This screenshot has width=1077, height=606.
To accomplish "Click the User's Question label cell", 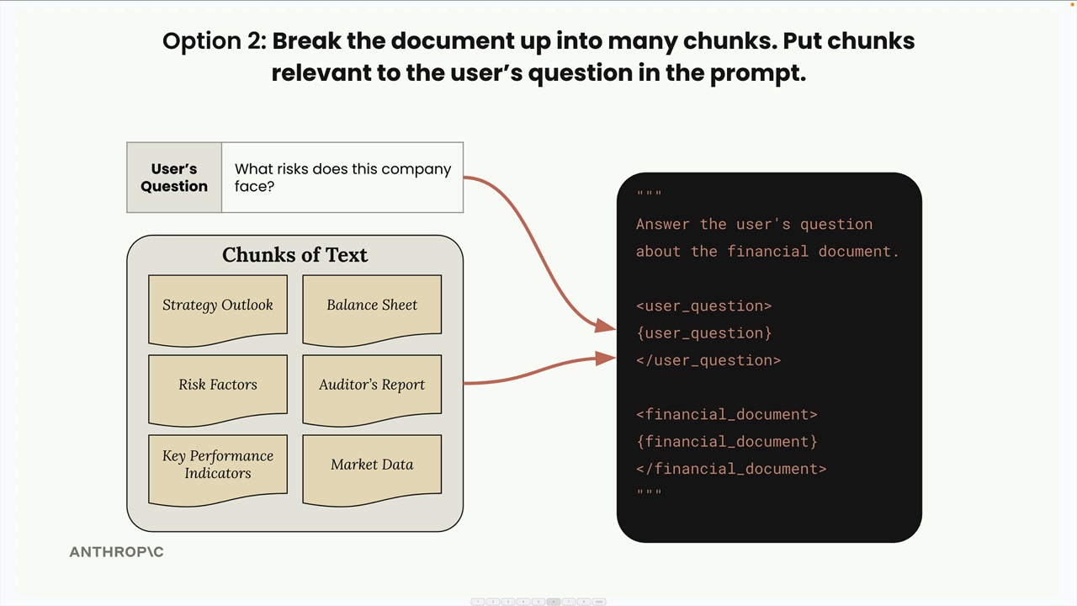I will [x=174, y=178].
